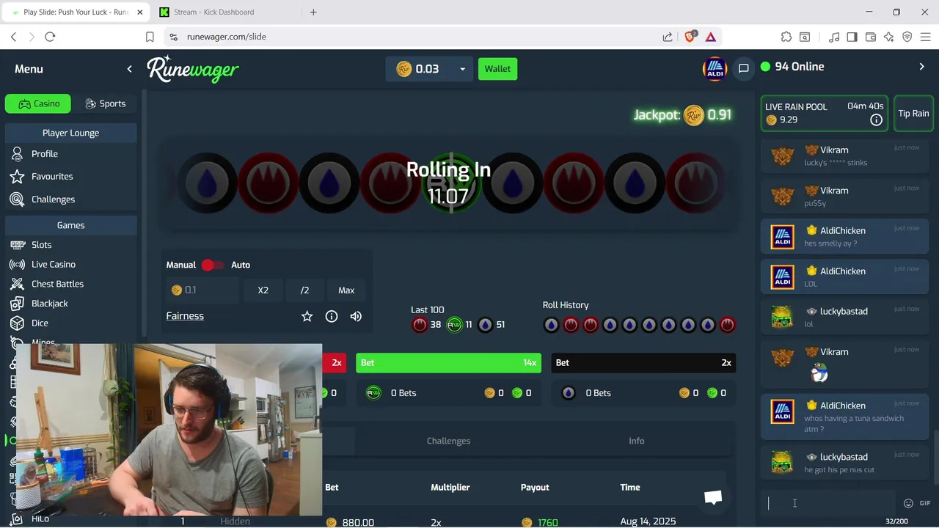Toggle the chat panel speech-bubble button

743,68
